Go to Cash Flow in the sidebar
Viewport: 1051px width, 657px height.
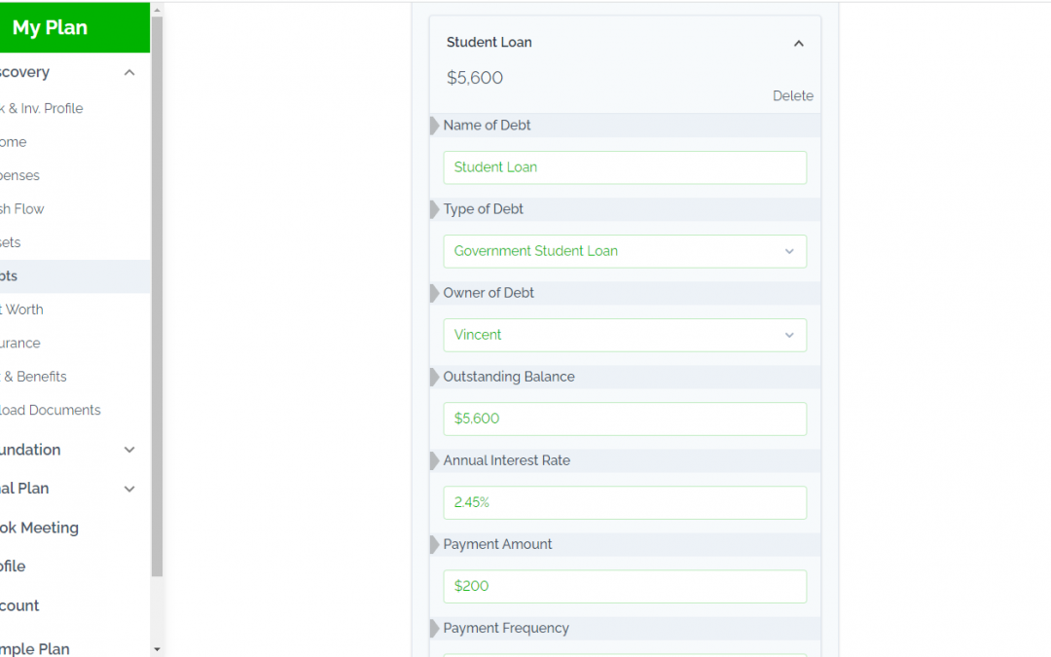click(22, 209)
